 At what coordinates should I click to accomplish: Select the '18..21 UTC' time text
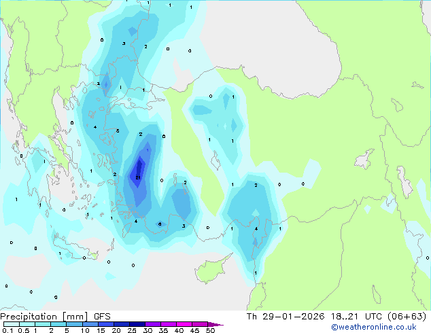click(356, 317)
